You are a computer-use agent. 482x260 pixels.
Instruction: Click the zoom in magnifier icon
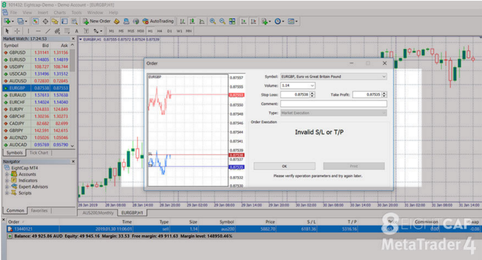[213, 22]
